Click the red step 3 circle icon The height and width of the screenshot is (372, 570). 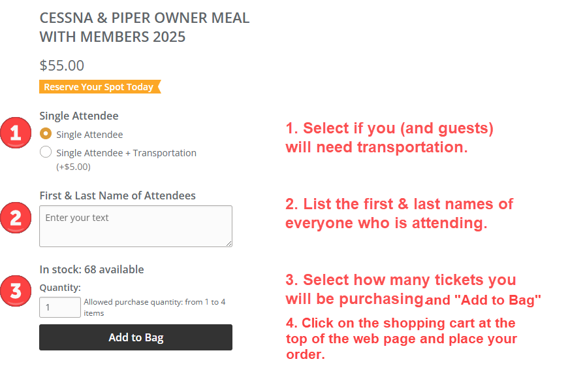[16, 291]
